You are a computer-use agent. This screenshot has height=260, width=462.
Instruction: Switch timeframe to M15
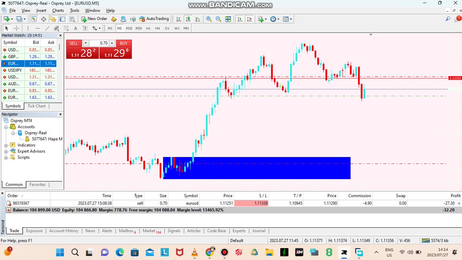click(x=129, y=28)
